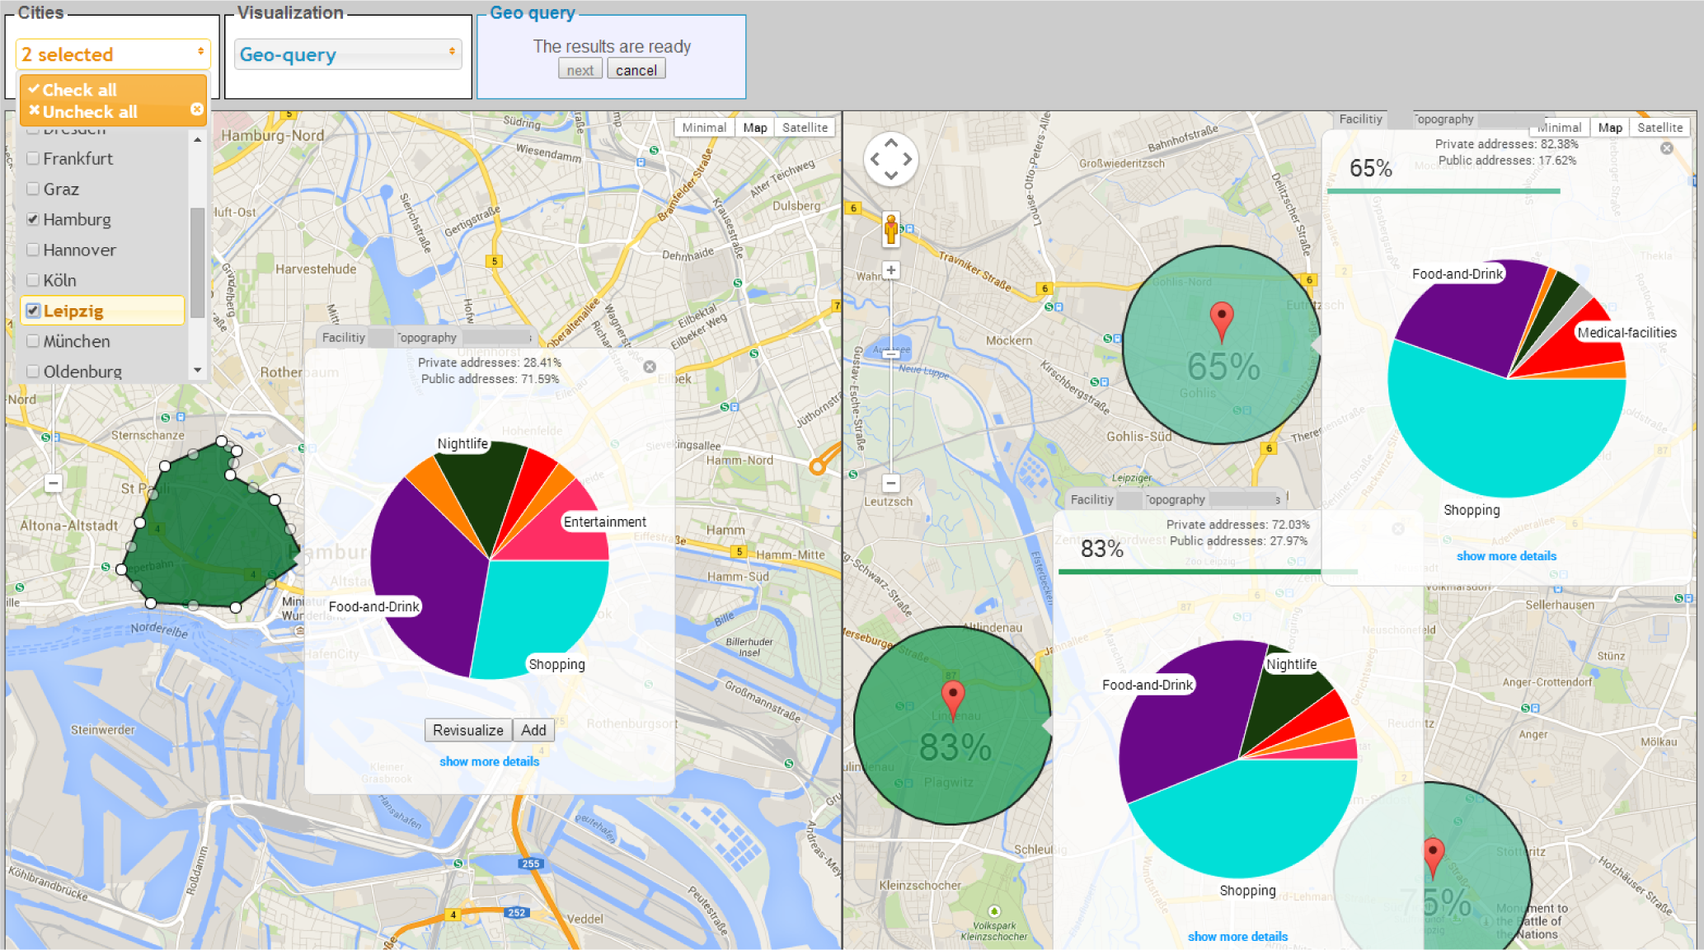
Task: Click the Hamburg map zoom out minus button
Action: pyautogui.click(x=53, y=483)
